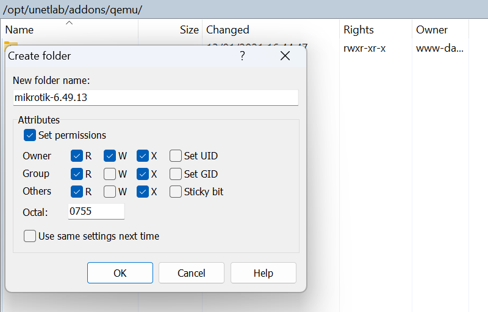Sort file list by Rights column
The image size is (488, 312).
click(x=376, y=29)
